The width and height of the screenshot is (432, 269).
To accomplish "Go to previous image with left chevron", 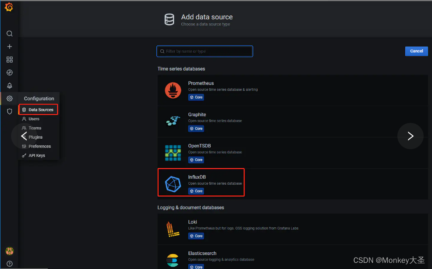I will click(24, 136).
